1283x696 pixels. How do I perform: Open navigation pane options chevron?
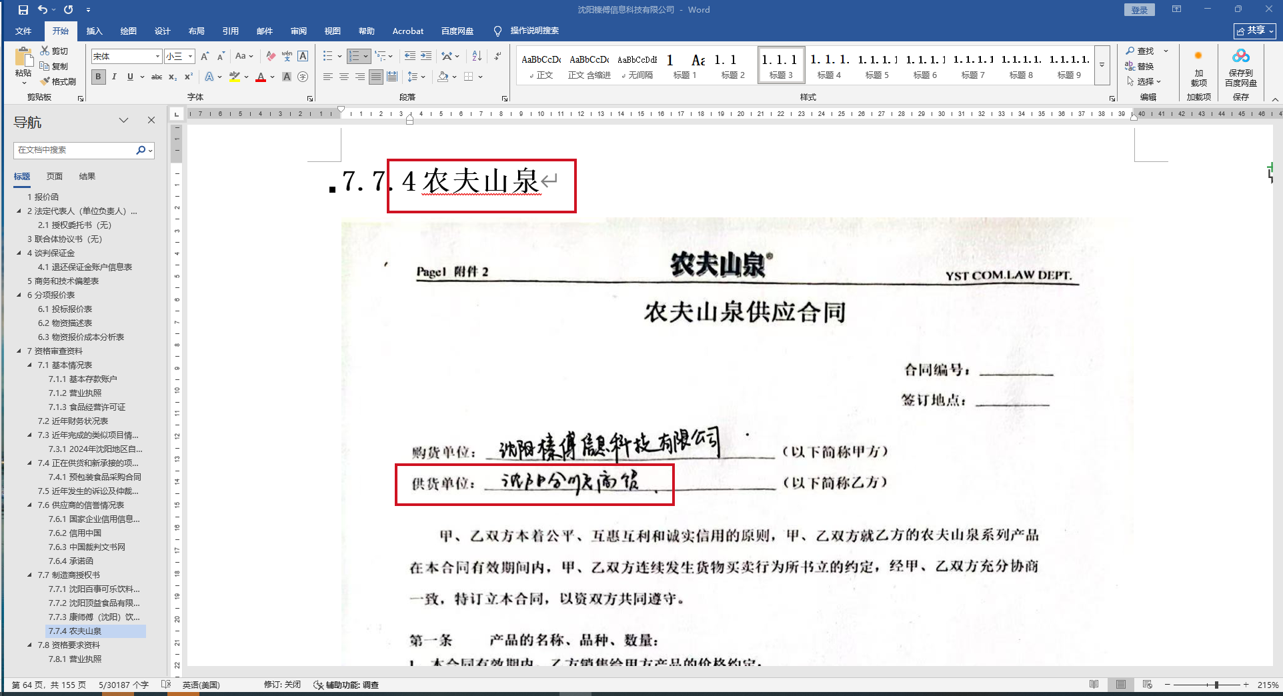pyautogui.click(x=123, y=120)
